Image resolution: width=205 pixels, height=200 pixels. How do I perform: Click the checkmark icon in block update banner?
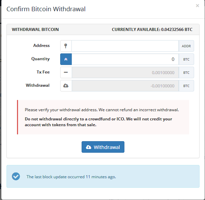(16, 177)
